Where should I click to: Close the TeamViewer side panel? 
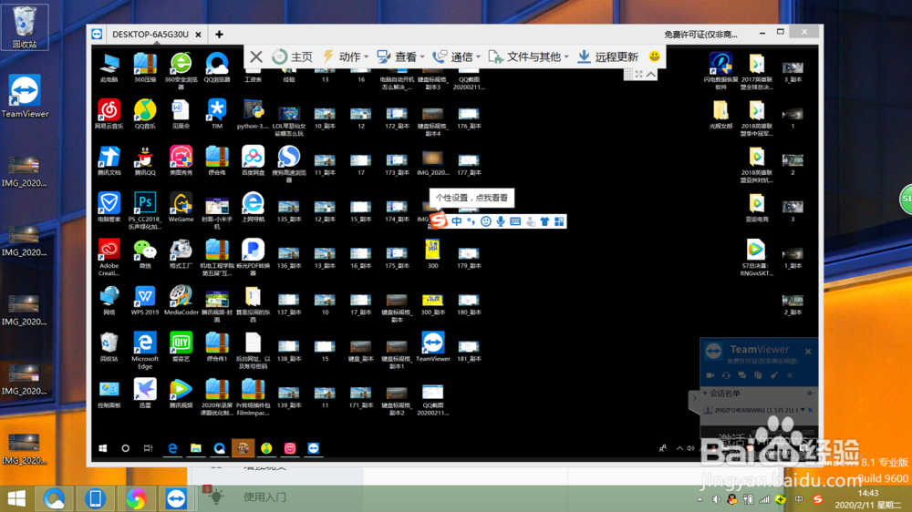[808, 352]
